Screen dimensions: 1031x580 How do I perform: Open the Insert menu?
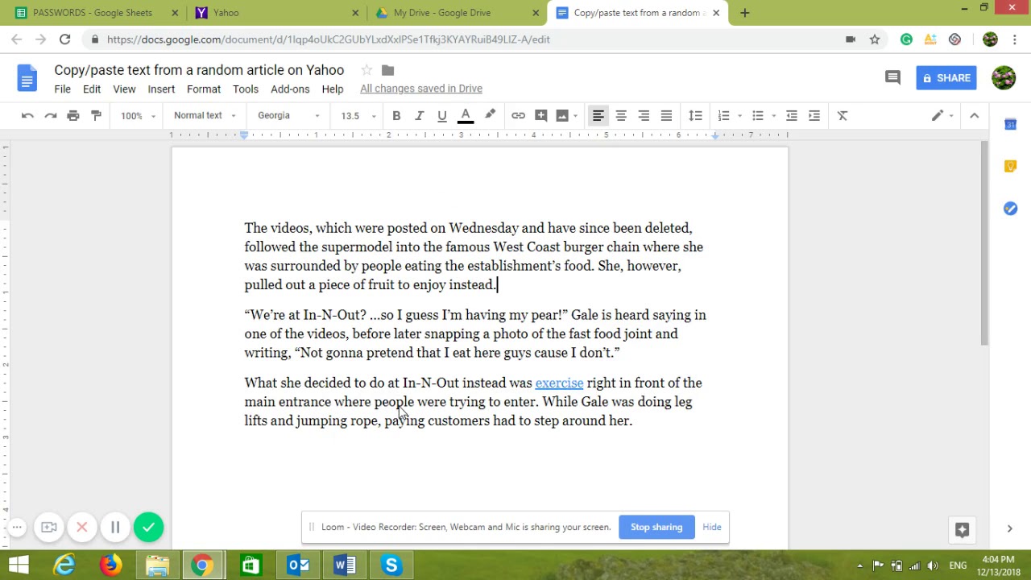pos(161,89)
